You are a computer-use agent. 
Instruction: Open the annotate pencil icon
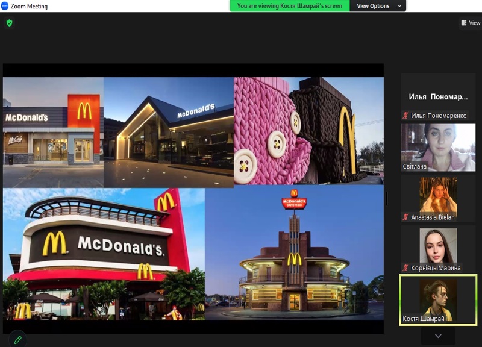tap(18, 339)
